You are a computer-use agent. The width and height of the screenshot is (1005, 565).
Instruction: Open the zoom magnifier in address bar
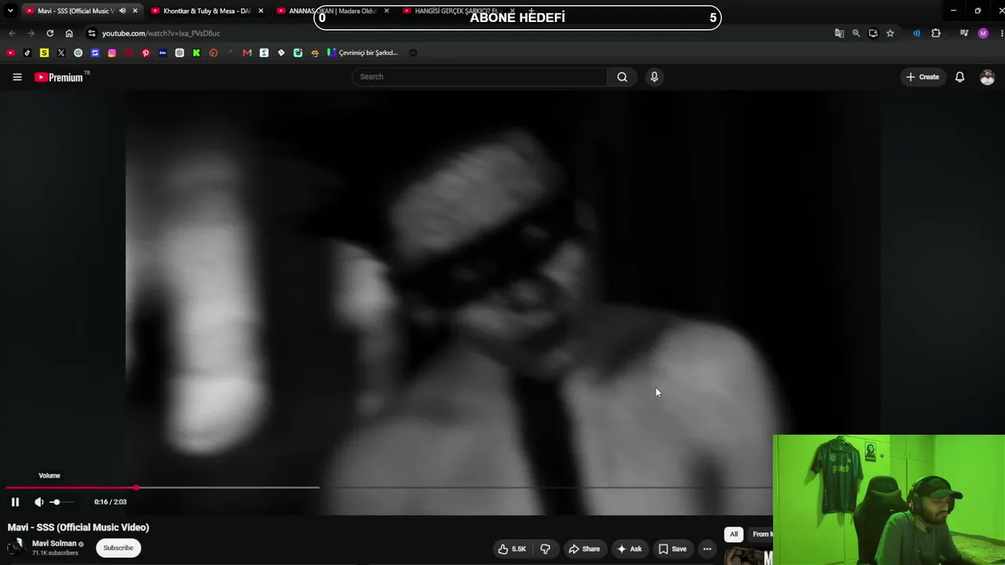(x=856, y=33)
